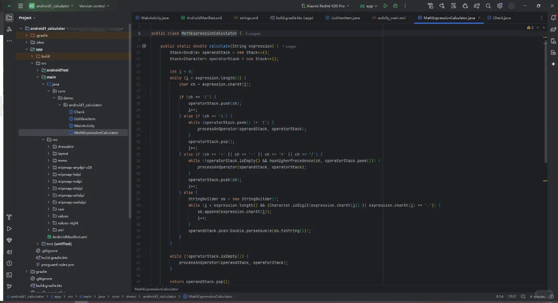The width and height of the screenshot is (558, 303).
Task: Open the account profile icon
Action: point(511,6)
